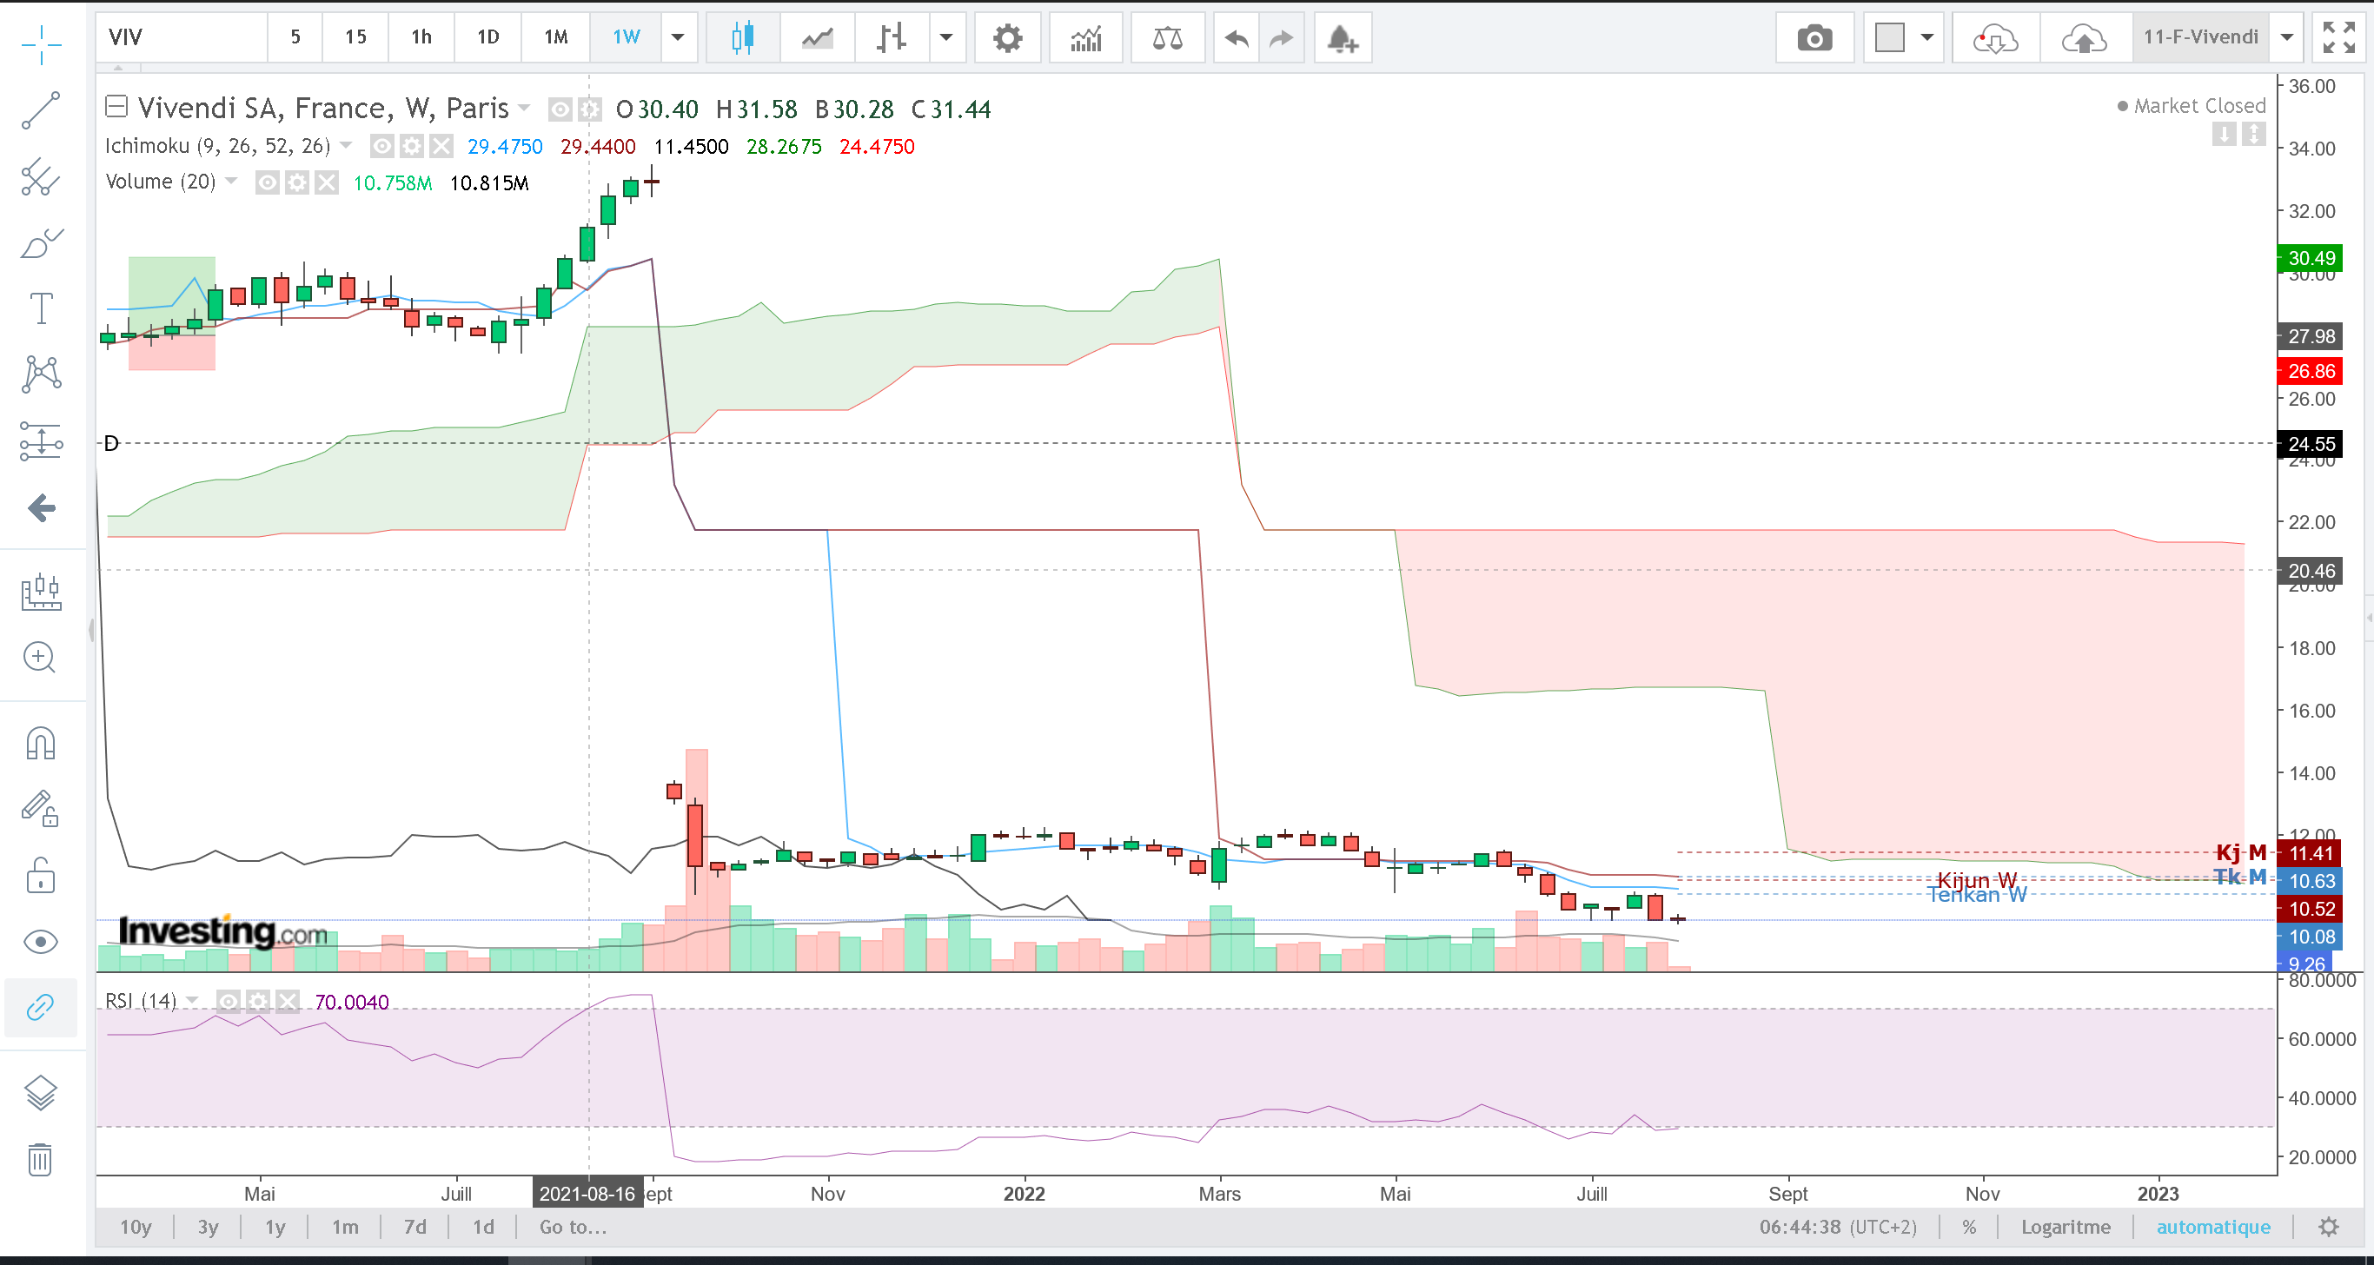
Task: Click the VIV symbol input field
Action: [x=182, y=37]
